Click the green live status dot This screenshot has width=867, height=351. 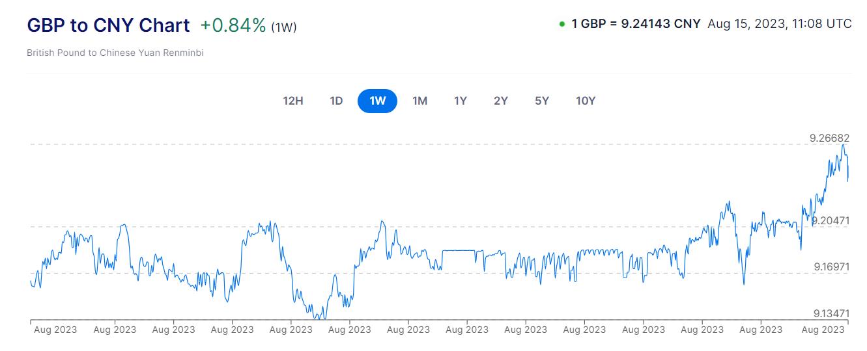[x=561, y=24]
